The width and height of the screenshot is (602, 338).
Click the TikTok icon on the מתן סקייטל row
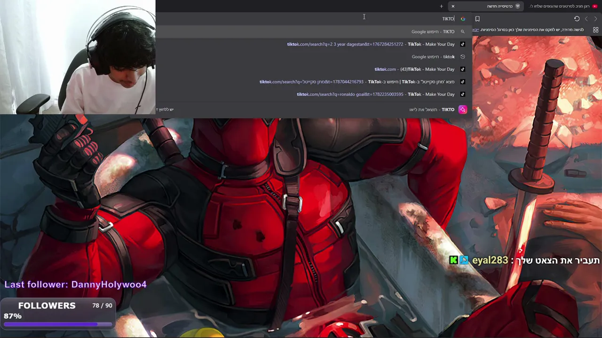(x=463, y=82)
